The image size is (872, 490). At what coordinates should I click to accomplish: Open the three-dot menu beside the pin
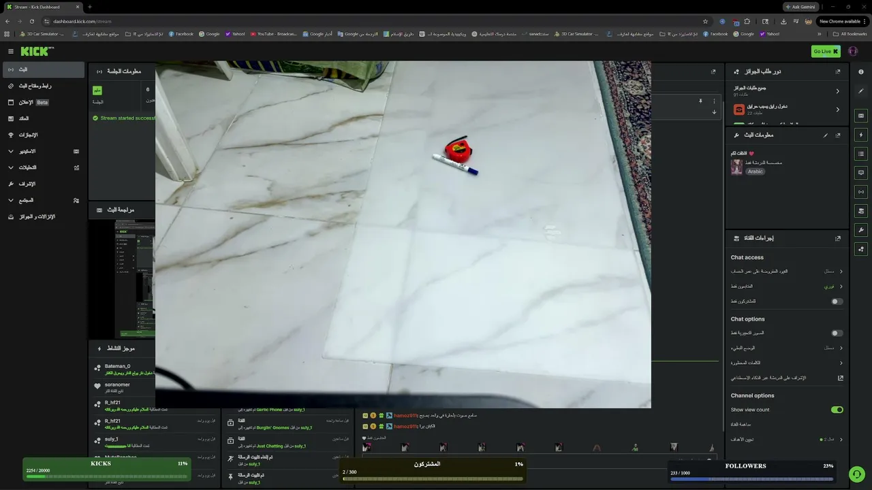[x=714, y=101]
